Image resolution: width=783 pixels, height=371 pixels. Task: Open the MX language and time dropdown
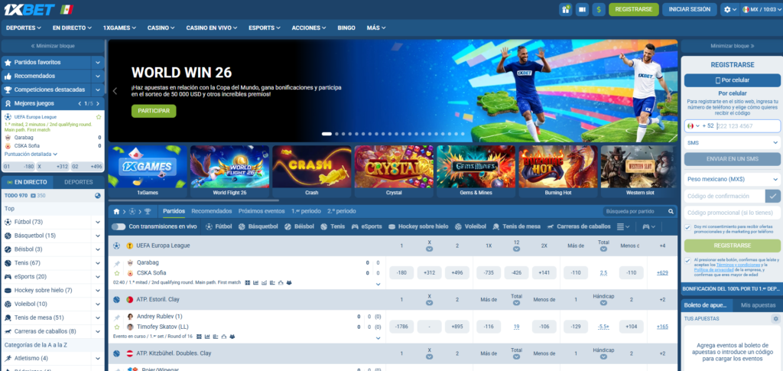[x=761, y=9]
